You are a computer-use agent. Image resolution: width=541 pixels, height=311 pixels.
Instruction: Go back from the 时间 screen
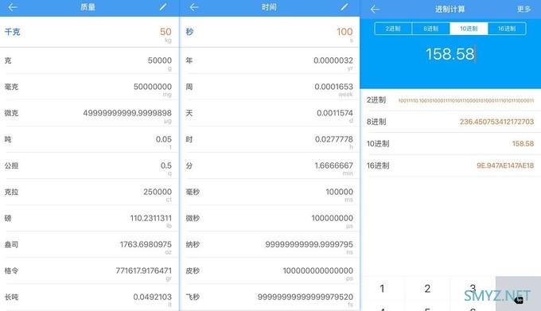194,7
